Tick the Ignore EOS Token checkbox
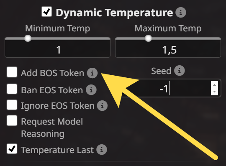Viewport: 226px width, 166px height. (12, 105)
